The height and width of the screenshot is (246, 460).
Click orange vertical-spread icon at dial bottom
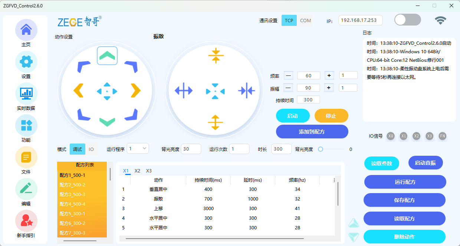click(215, 122)
